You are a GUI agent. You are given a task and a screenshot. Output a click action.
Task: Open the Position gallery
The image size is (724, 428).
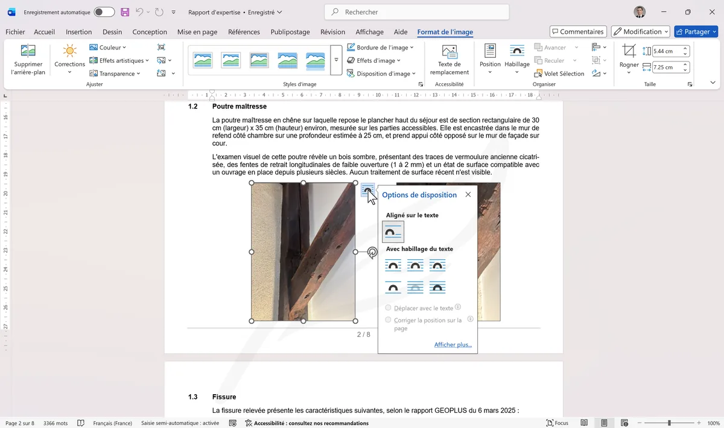point(490,58)
